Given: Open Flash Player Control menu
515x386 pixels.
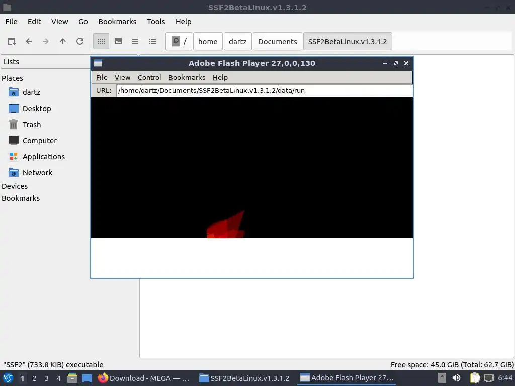Looking at the screenshot, I should coord(149,78).
